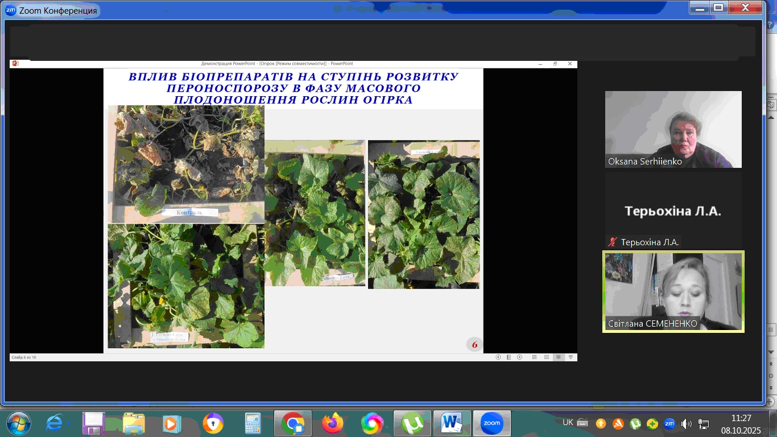Open Microsoft Word from taskbar
This screenshot has height=437, width=777.
point(452,423)
